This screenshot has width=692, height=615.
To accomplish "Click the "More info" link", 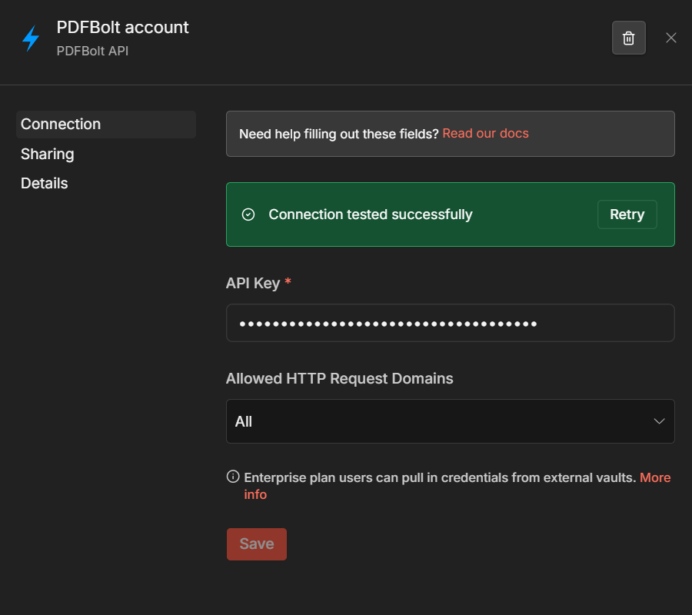I will 654,477.
